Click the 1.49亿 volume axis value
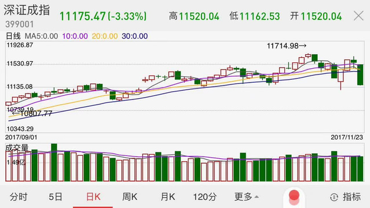Image resolution: width=370 pixels, height=208 pixels. point(16,162)
